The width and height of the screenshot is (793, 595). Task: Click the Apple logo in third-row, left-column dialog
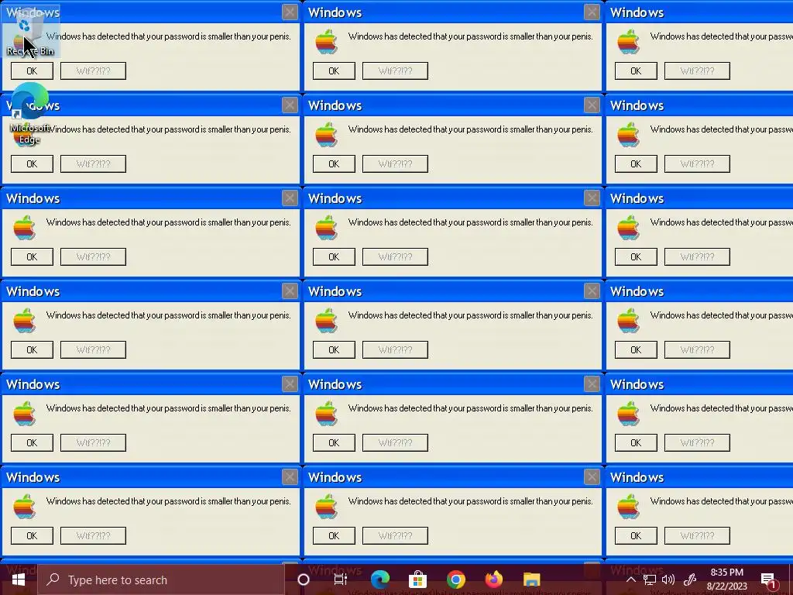click(24, 228)
